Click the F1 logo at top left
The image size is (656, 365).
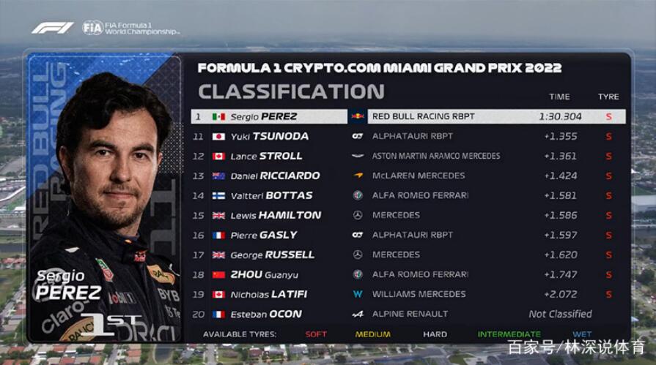click(52, 28)
